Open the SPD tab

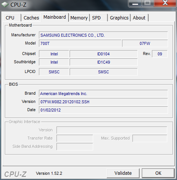(99, 18)
